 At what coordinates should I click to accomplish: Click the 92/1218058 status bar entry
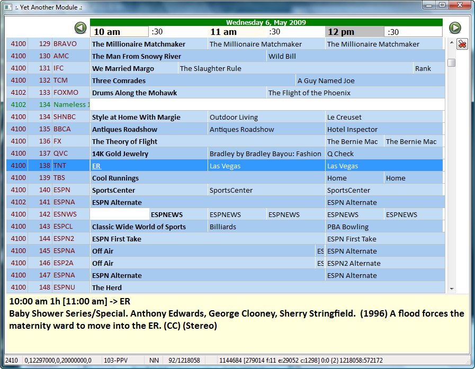184,360
